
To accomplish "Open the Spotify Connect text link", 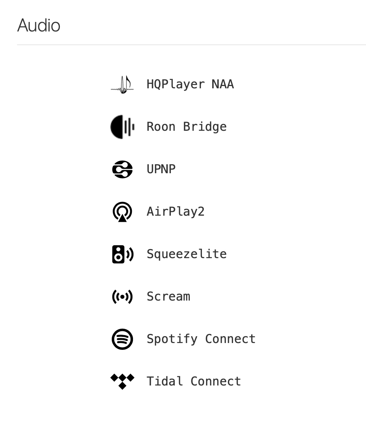I will (201, 339).
